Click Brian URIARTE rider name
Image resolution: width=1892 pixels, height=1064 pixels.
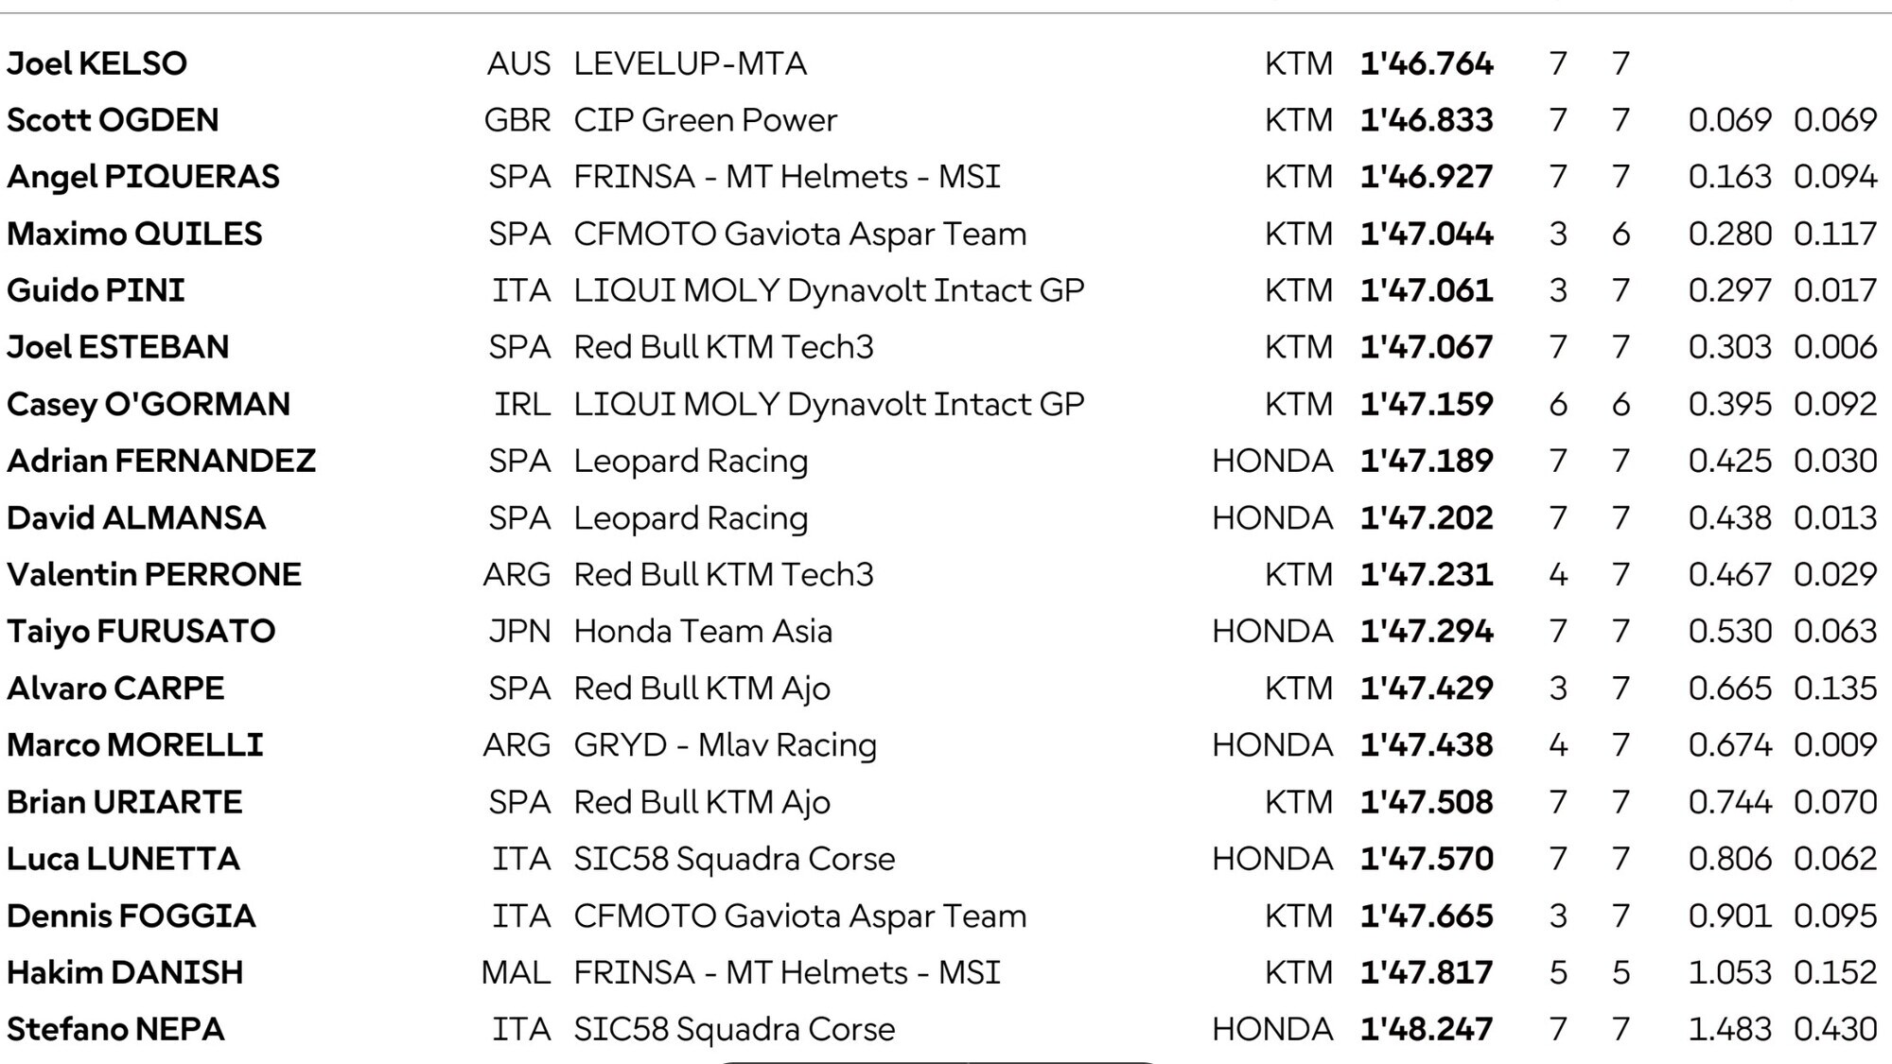[124, 802]
